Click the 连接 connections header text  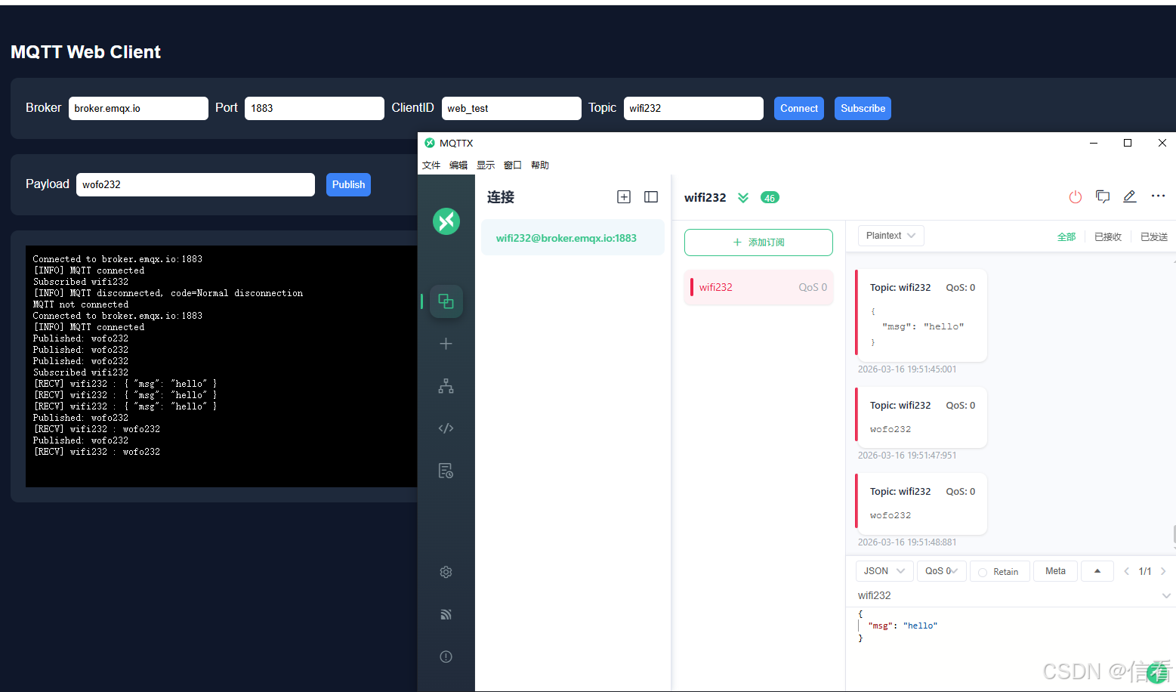[x=501, y=197]
